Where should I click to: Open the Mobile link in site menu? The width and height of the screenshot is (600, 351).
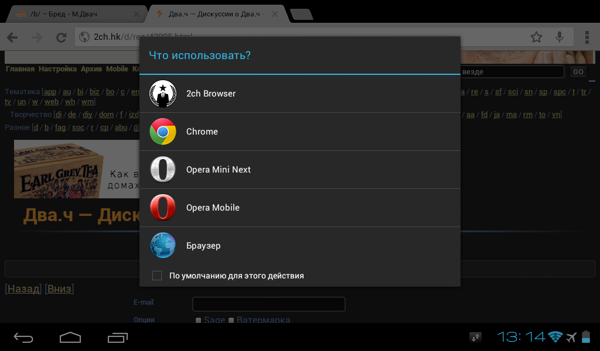pos(117,69)
